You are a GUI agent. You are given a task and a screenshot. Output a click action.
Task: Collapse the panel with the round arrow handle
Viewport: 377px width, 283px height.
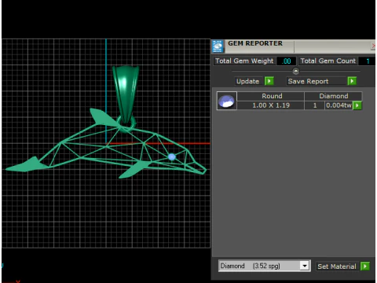295,71
